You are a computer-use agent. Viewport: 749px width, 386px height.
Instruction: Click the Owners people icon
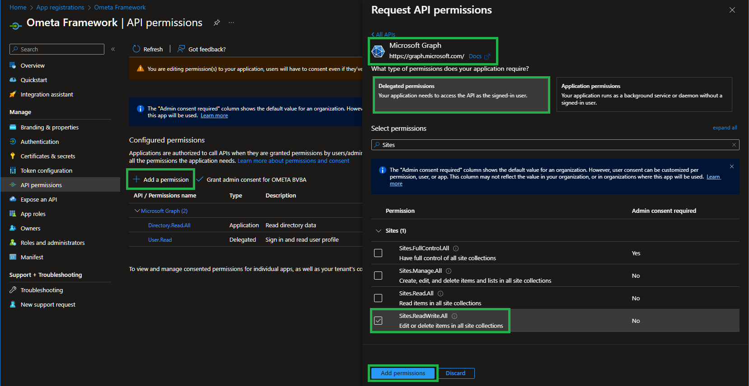click(13, 228)
